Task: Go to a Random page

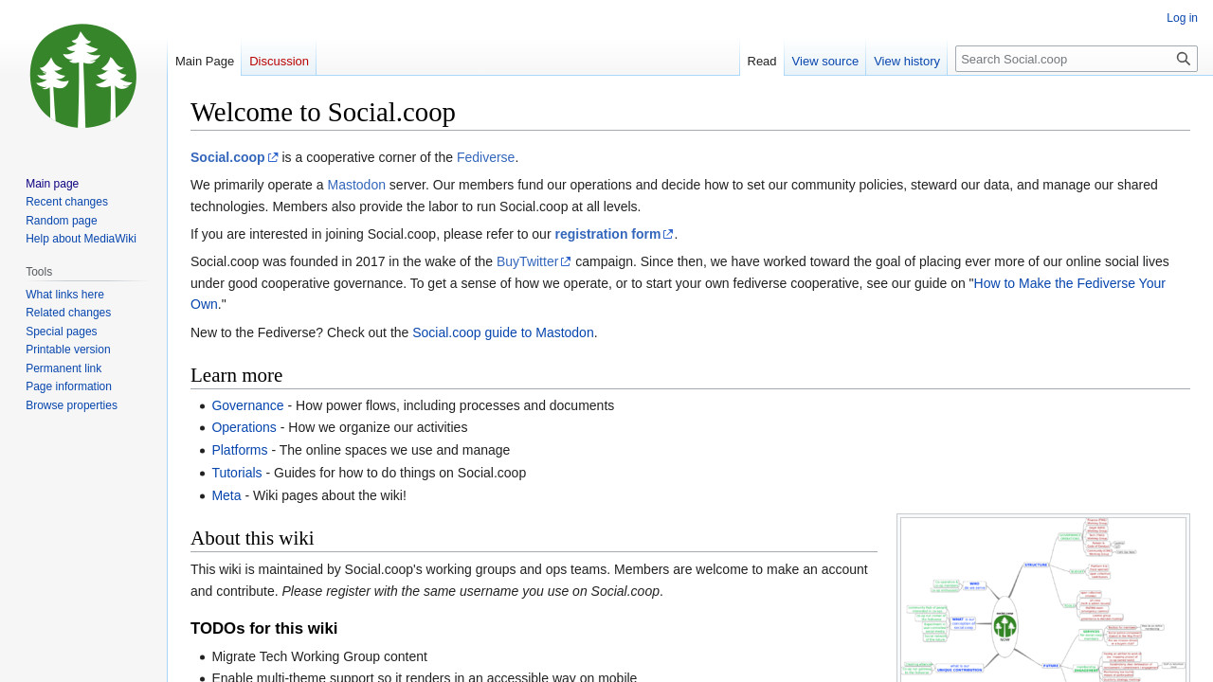Action: click(61, 221)
